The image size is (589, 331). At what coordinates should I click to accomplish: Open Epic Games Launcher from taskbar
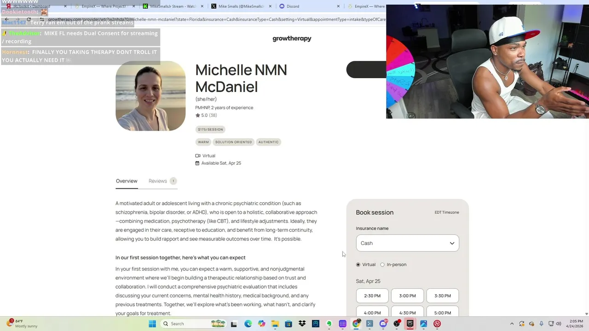tap(410, 324)
